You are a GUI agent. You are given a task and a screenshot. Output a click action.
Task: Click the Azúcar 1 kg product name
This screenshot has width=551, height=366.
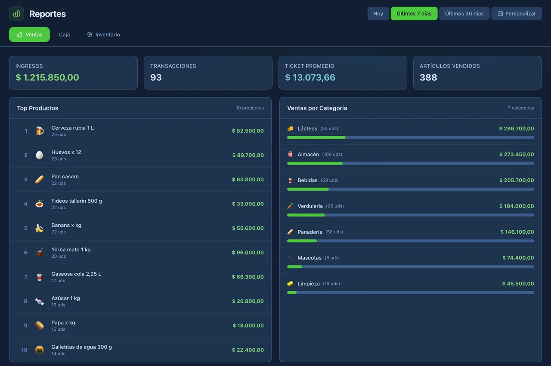(x=65, y=298)
